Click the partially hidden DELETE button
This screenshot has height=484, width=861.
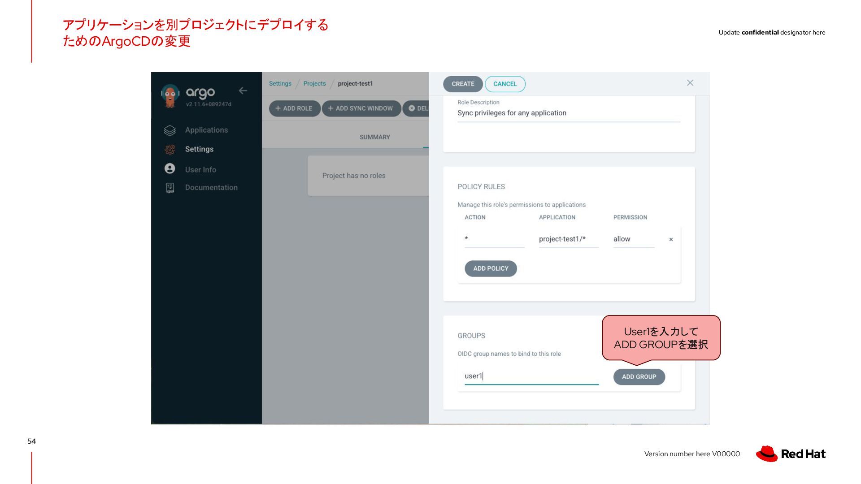pyautogui.click(x=416, y=108)
